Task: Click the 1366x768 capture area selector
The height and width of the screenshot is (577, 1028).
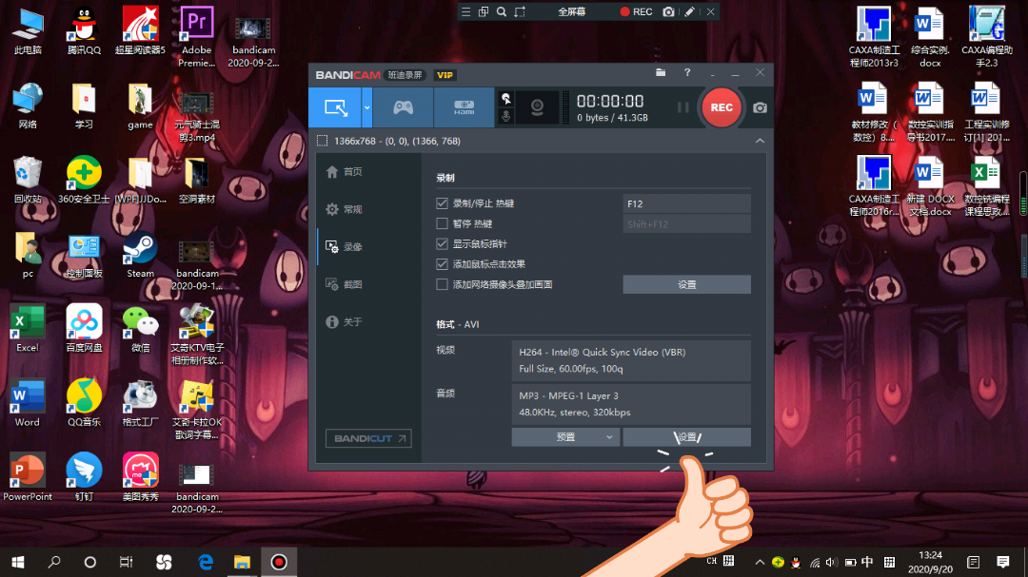Action: [x=388, y=141]
